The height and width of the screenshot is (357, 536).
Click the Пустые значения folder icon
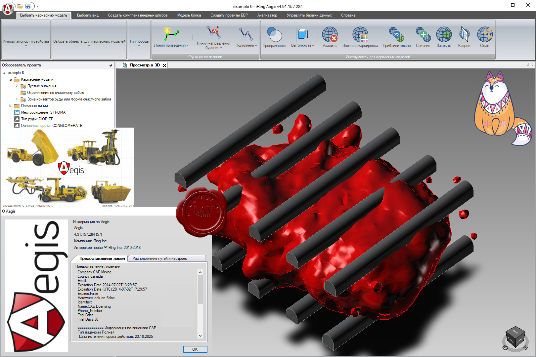click(23, 86)
